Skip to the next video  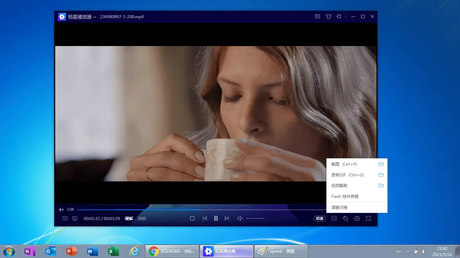[227, 218]
